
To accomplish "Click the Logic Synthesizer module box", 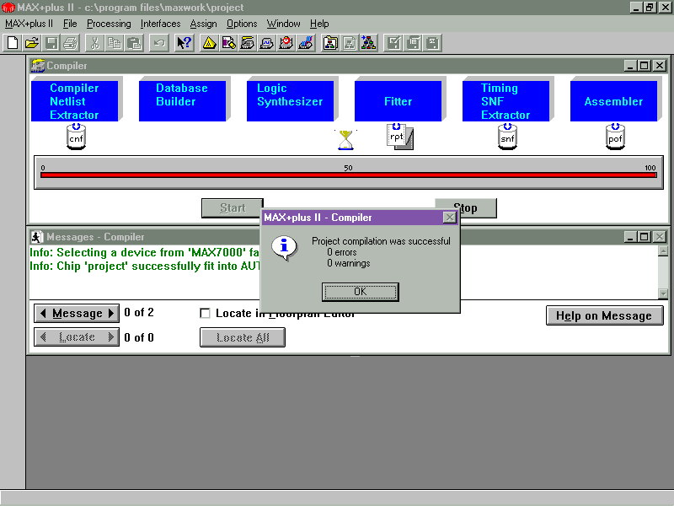I will [290, 101].
